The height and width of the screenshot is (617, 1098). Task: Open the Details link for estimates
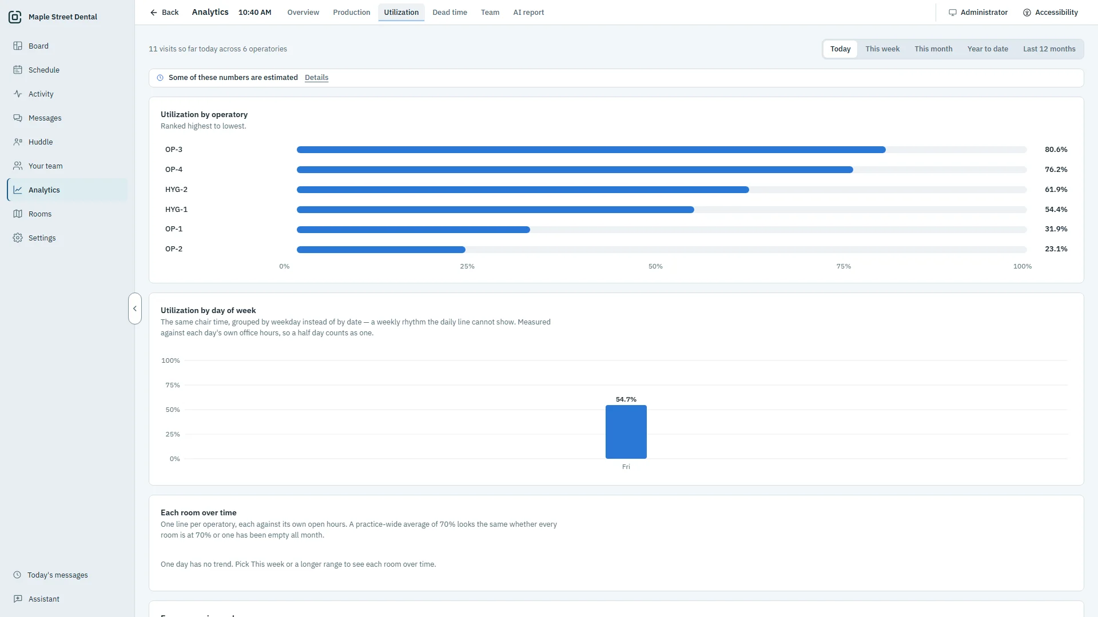316,78
